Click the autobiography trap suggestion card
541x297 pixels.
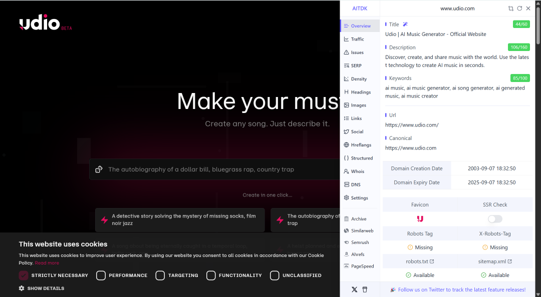click(306, 219)
